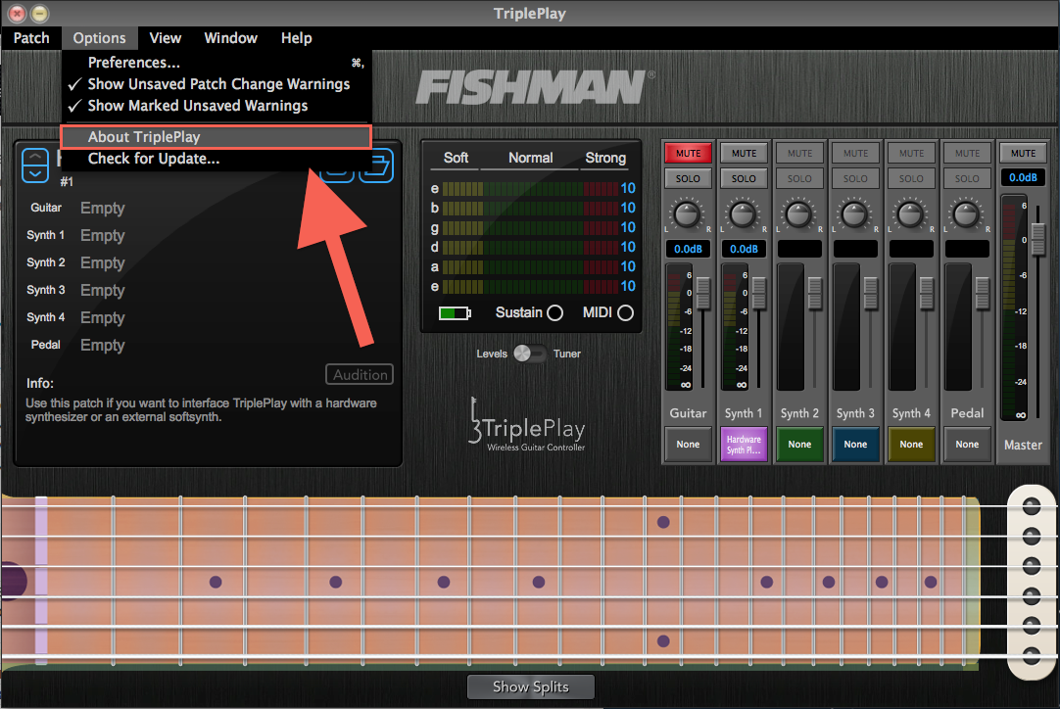Adjust the Guitar channel pan knob

tap(688, 213)
